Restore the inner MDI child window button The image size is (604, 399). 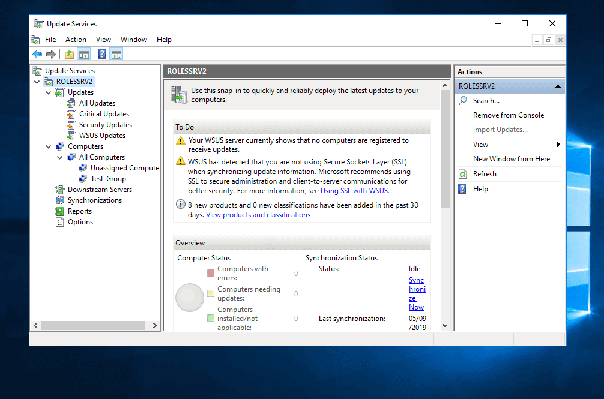pyautogui.click(x=549, y=40)
